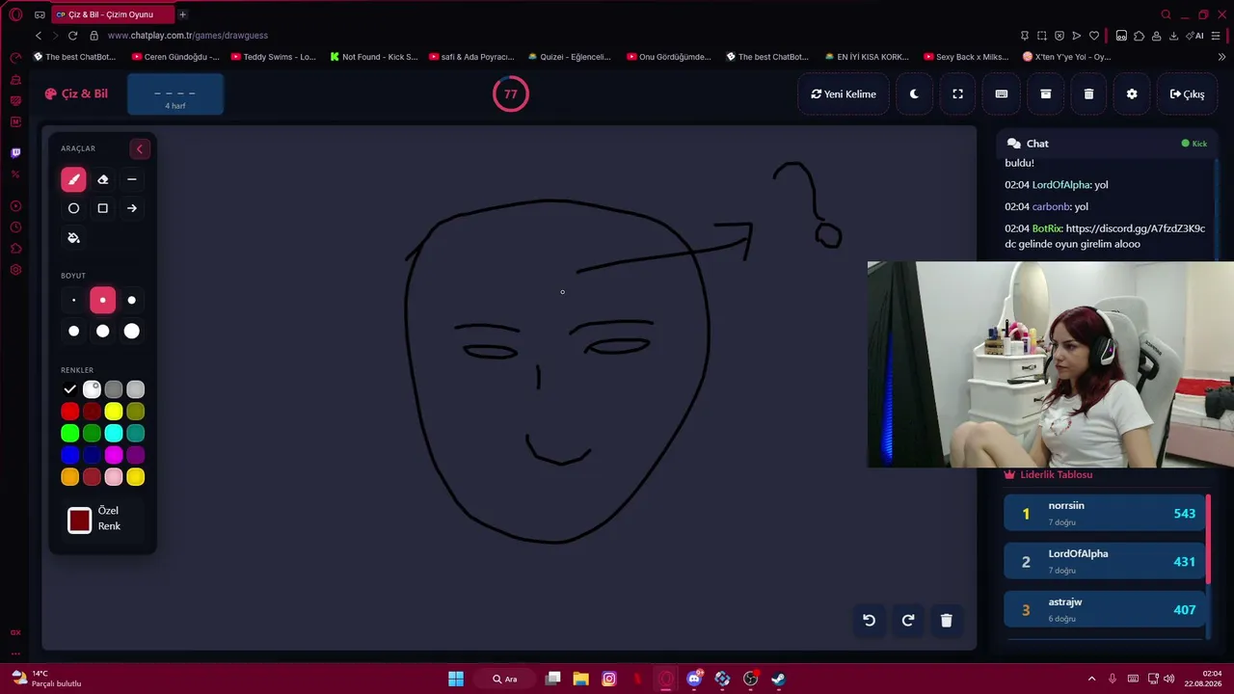Select the circle shape tool
The image size is (1234, 694).
point(73,208)
